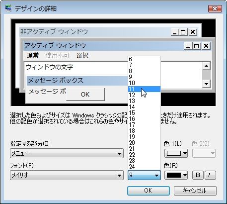The image size is (227, 204).
Task: Click inactive window minimize icon in preview
Action: pyautogui.click(x=175, y=32)
